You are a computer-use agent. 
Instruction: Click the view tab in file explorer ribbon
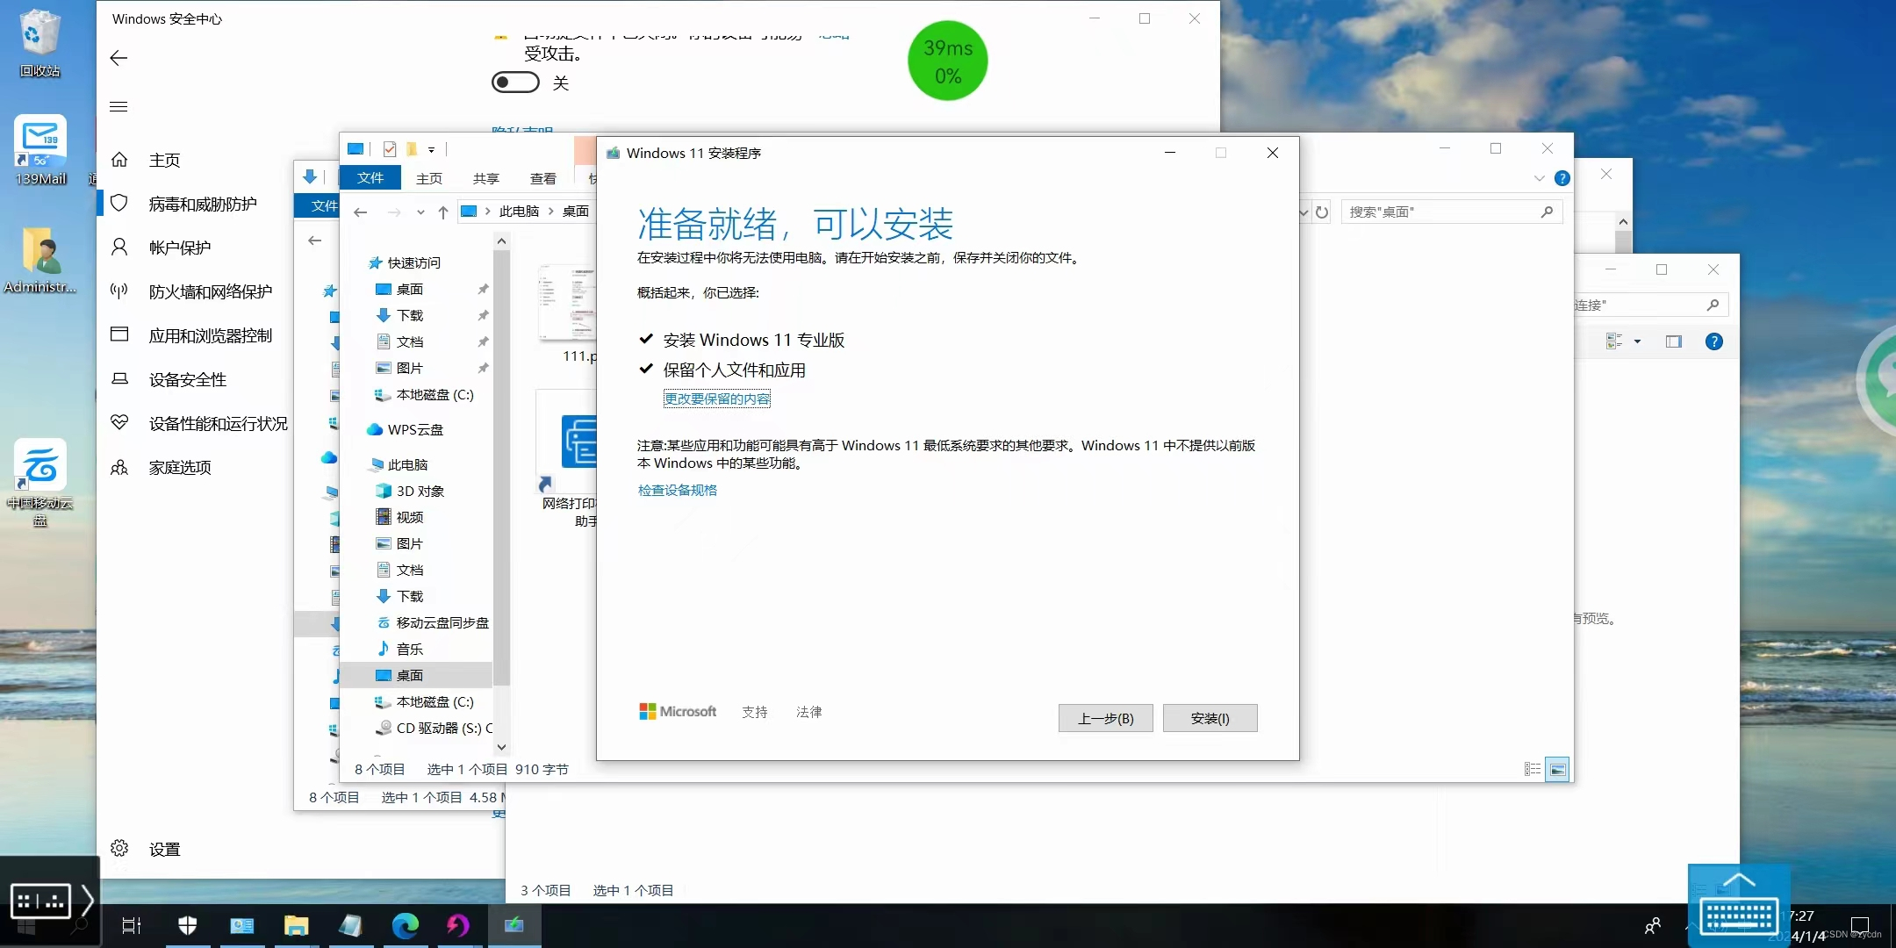point(544,177)
